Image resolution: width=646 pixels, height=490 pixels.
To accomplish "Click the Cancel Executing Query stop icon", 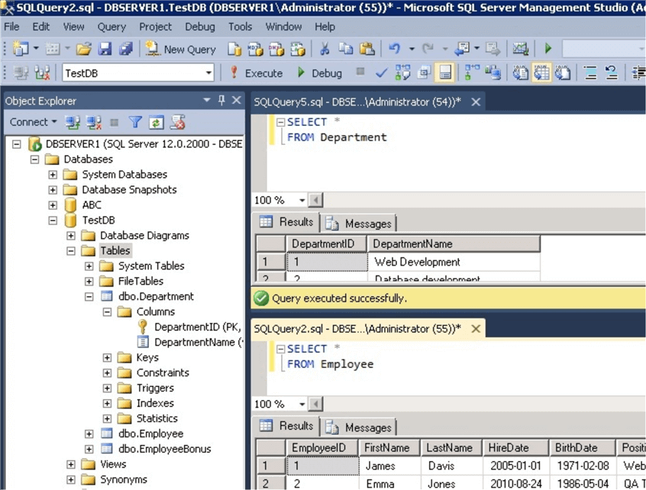I will [360, 72].
